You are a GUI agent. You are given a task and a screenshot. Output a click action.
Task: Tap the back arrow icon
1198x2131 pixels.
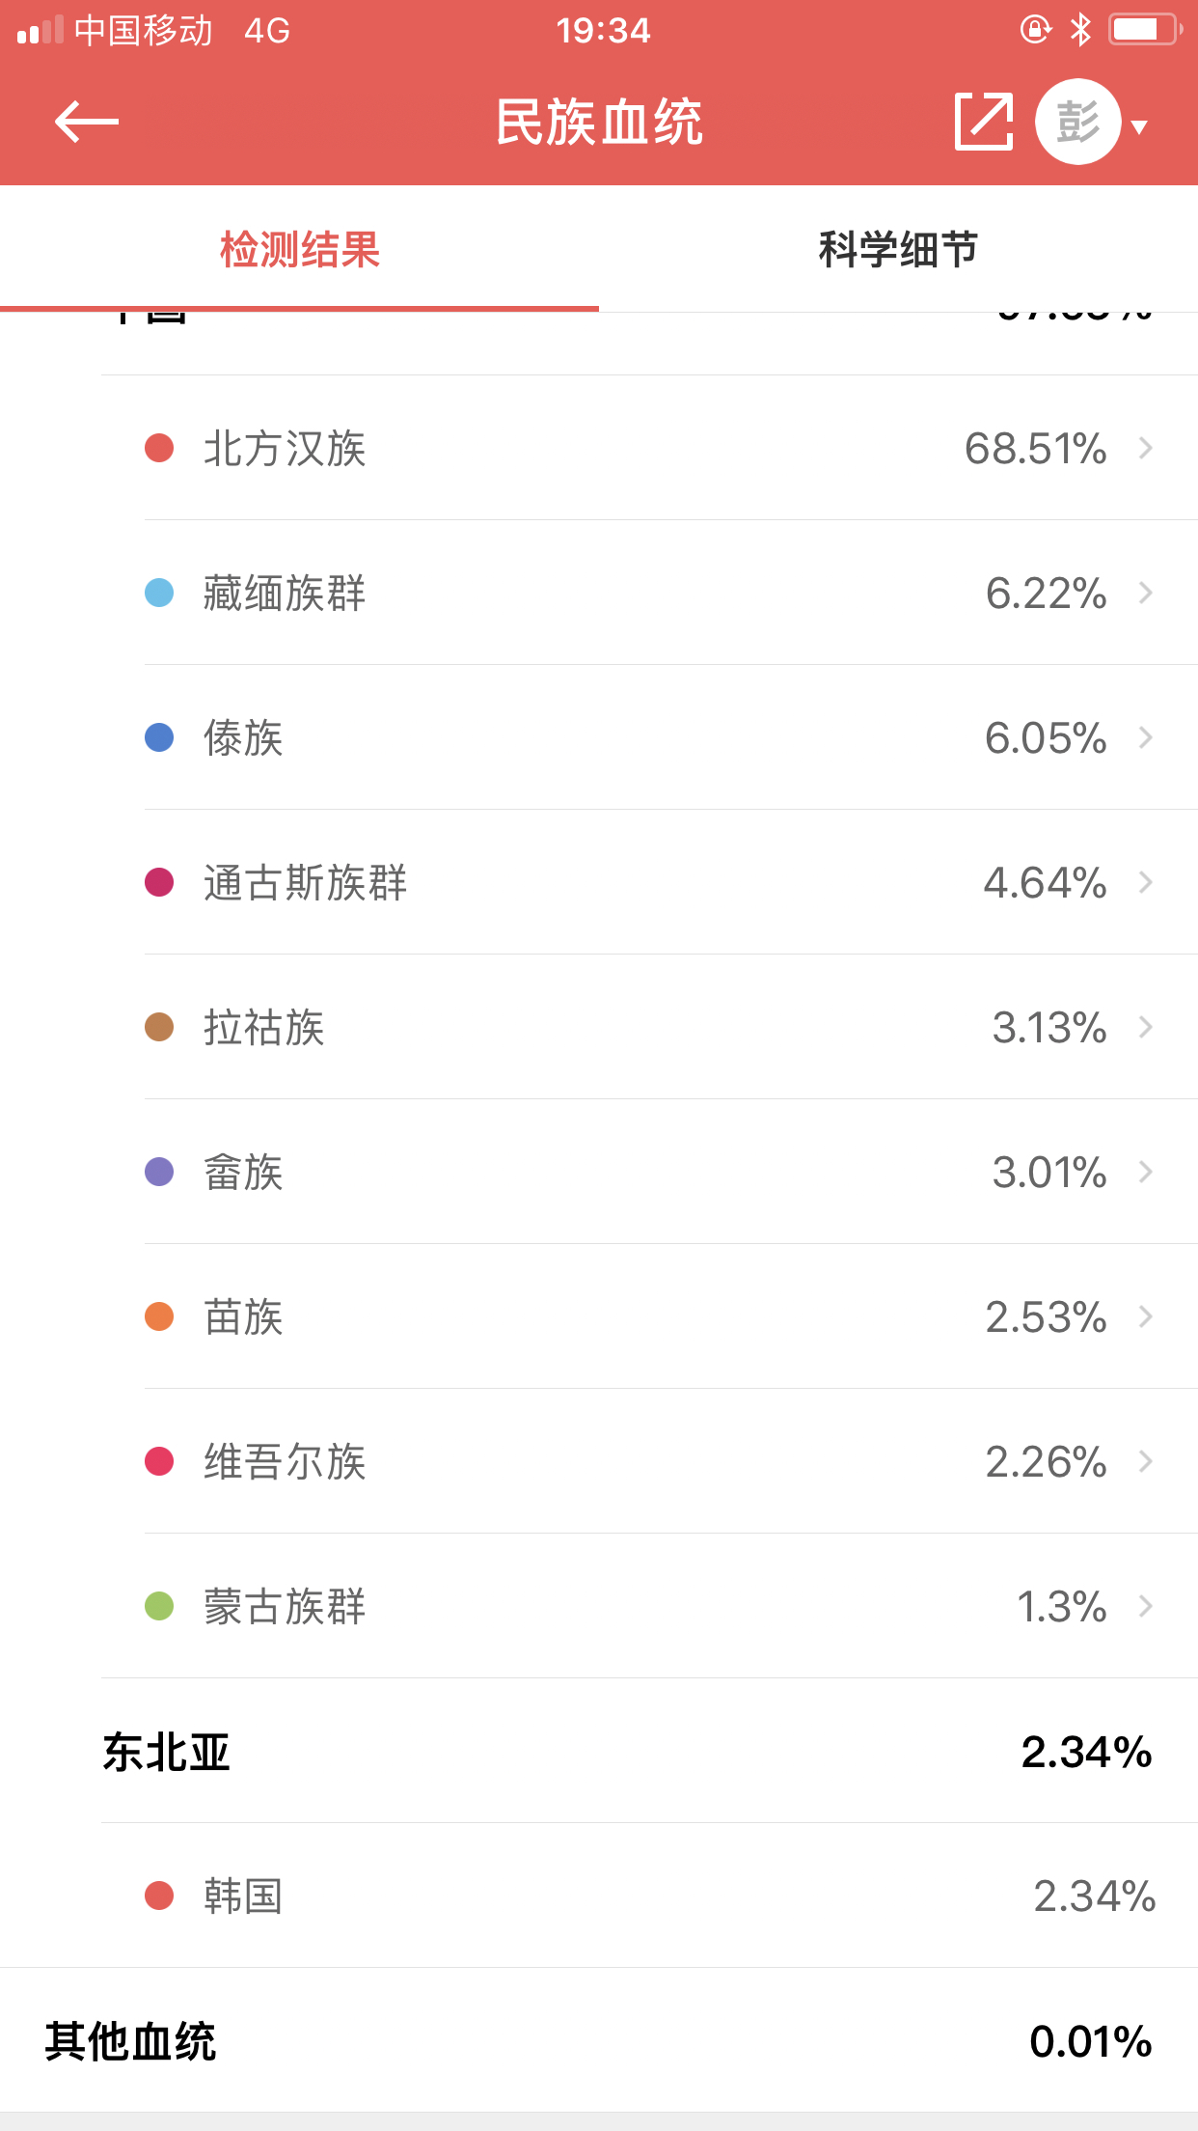tap(86, 122)
